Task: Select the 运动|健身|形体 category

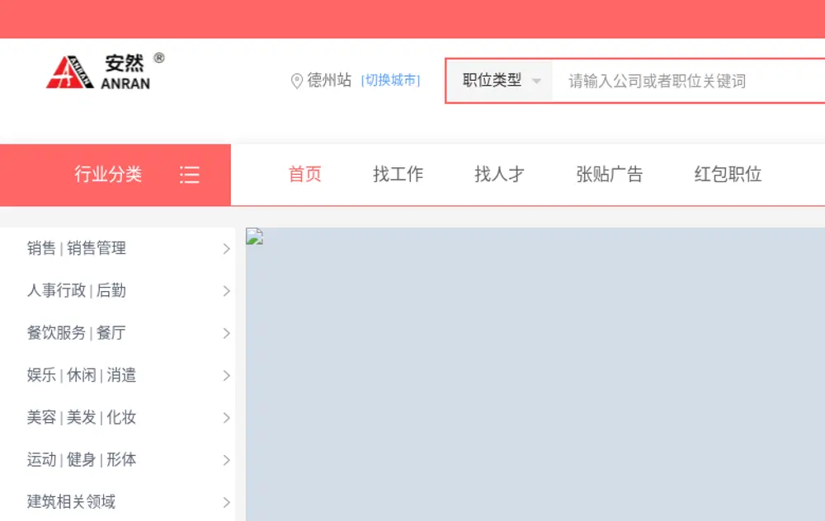Action: 82,459
